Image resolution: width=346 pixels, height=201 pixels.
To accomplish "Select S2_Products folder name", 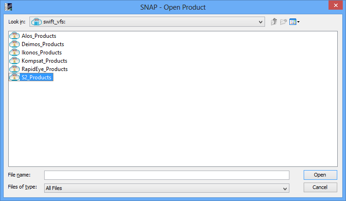I will point(36,77).
